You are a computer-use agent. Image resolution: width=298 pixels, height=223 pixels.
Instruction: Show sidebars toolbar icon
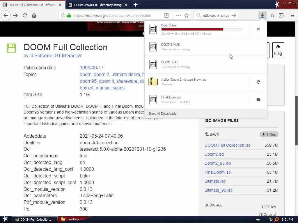click(281, 15)
